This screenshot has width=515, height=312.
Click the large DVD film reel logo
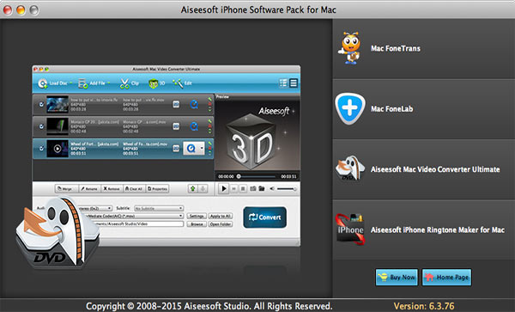click(x=58, y=232)
